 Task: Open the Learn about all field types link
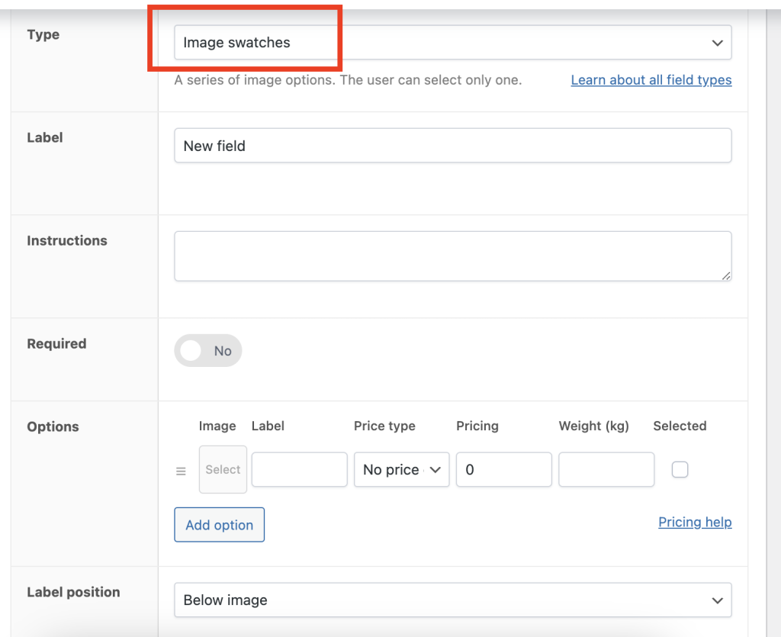[x=651, y=79]
